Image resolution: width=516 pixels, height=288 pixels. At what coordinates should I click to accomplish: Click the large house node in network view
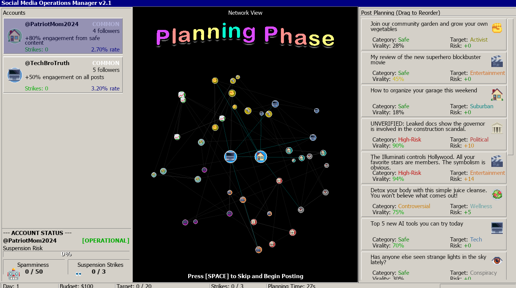coord(260,157)
